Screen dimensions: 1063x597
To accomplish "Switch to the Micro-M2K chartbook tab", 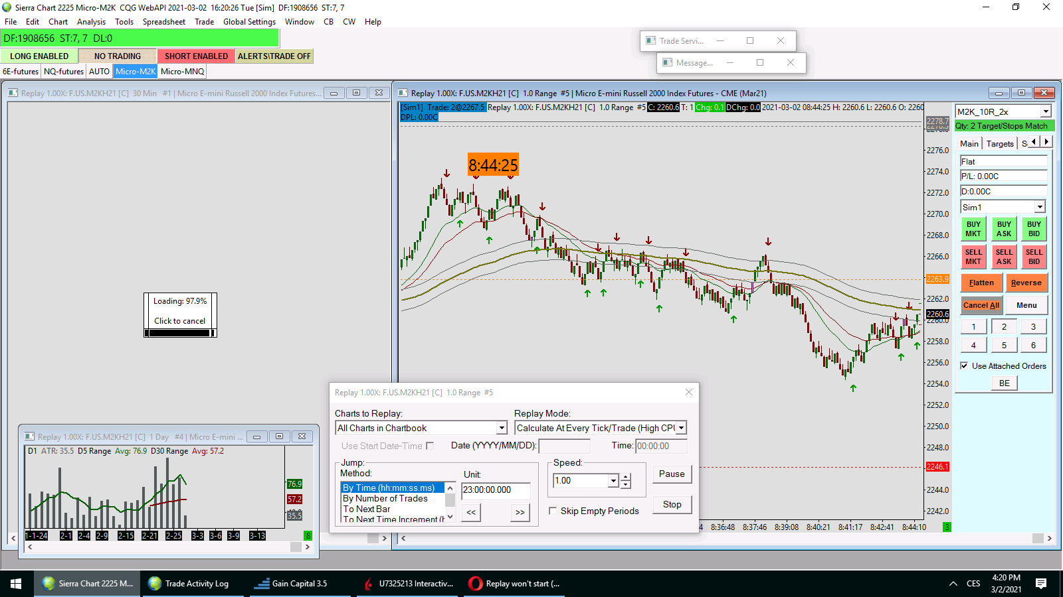I will click(136, 72).
